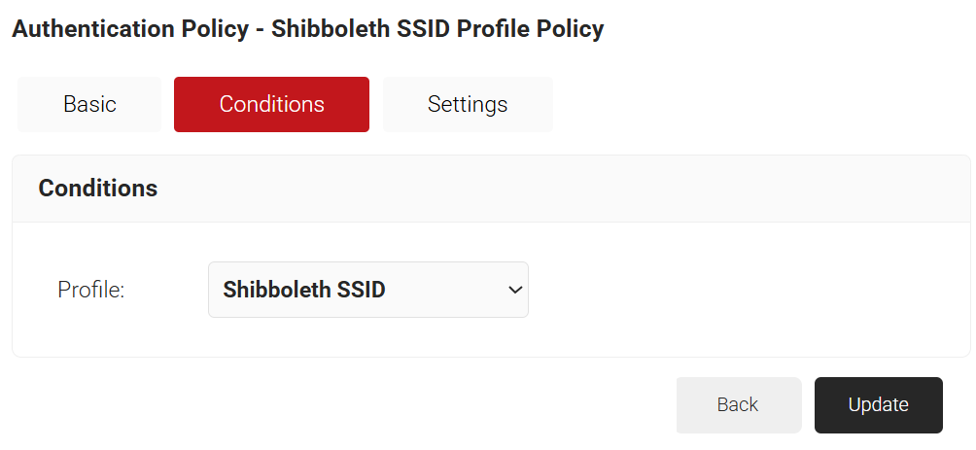Click the "Update" label on the dark button
Viewport: 976px width, 450px height.
click(878, 404)
